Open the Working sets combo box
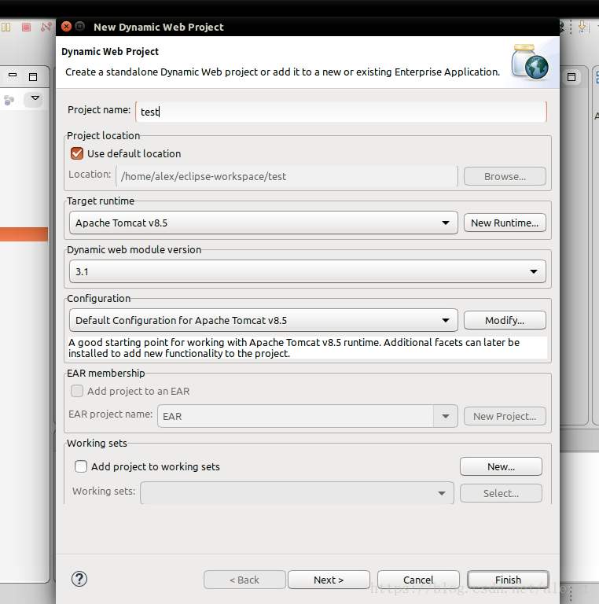This screenshot has width=599, height=604. [x=297, y=492]
